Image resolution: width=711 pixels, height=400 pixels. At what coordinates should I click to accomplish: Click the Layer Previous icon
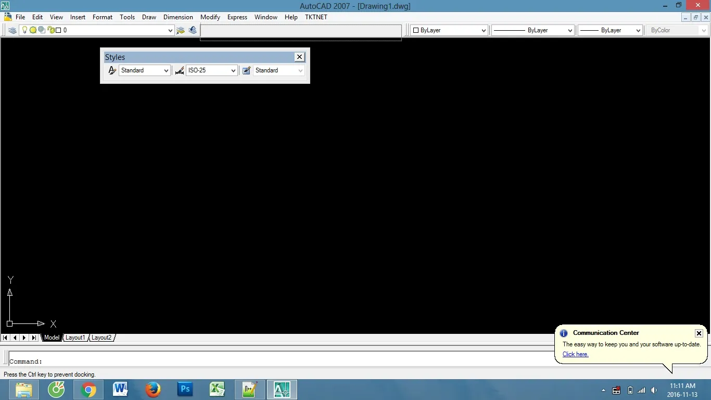[193, 30]
